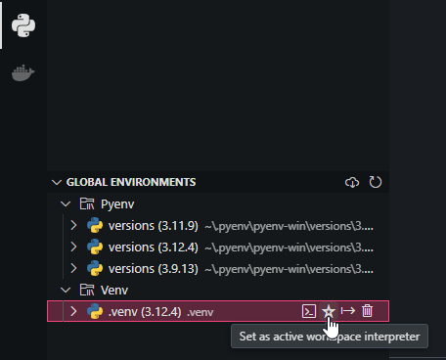Collapse the Global Environments section

click(57, 182)
